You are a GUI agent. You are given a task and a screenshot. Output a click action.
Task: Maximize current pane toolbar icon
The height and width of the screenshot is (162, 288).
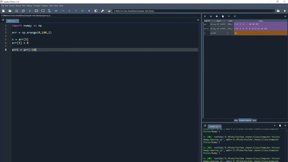pos(96,11)
